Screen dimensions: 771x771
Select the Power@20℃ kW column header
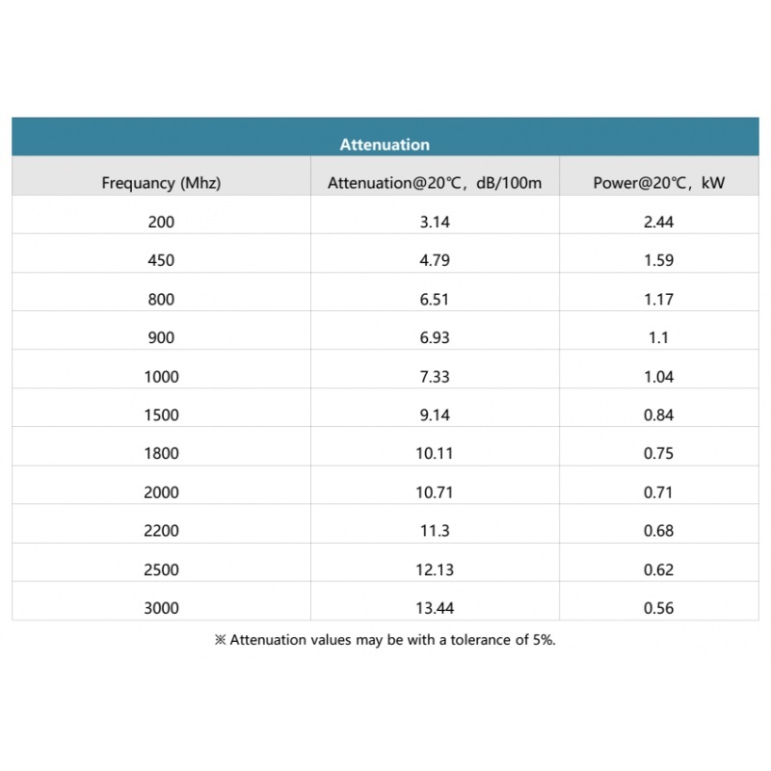(x=659, y=182)
